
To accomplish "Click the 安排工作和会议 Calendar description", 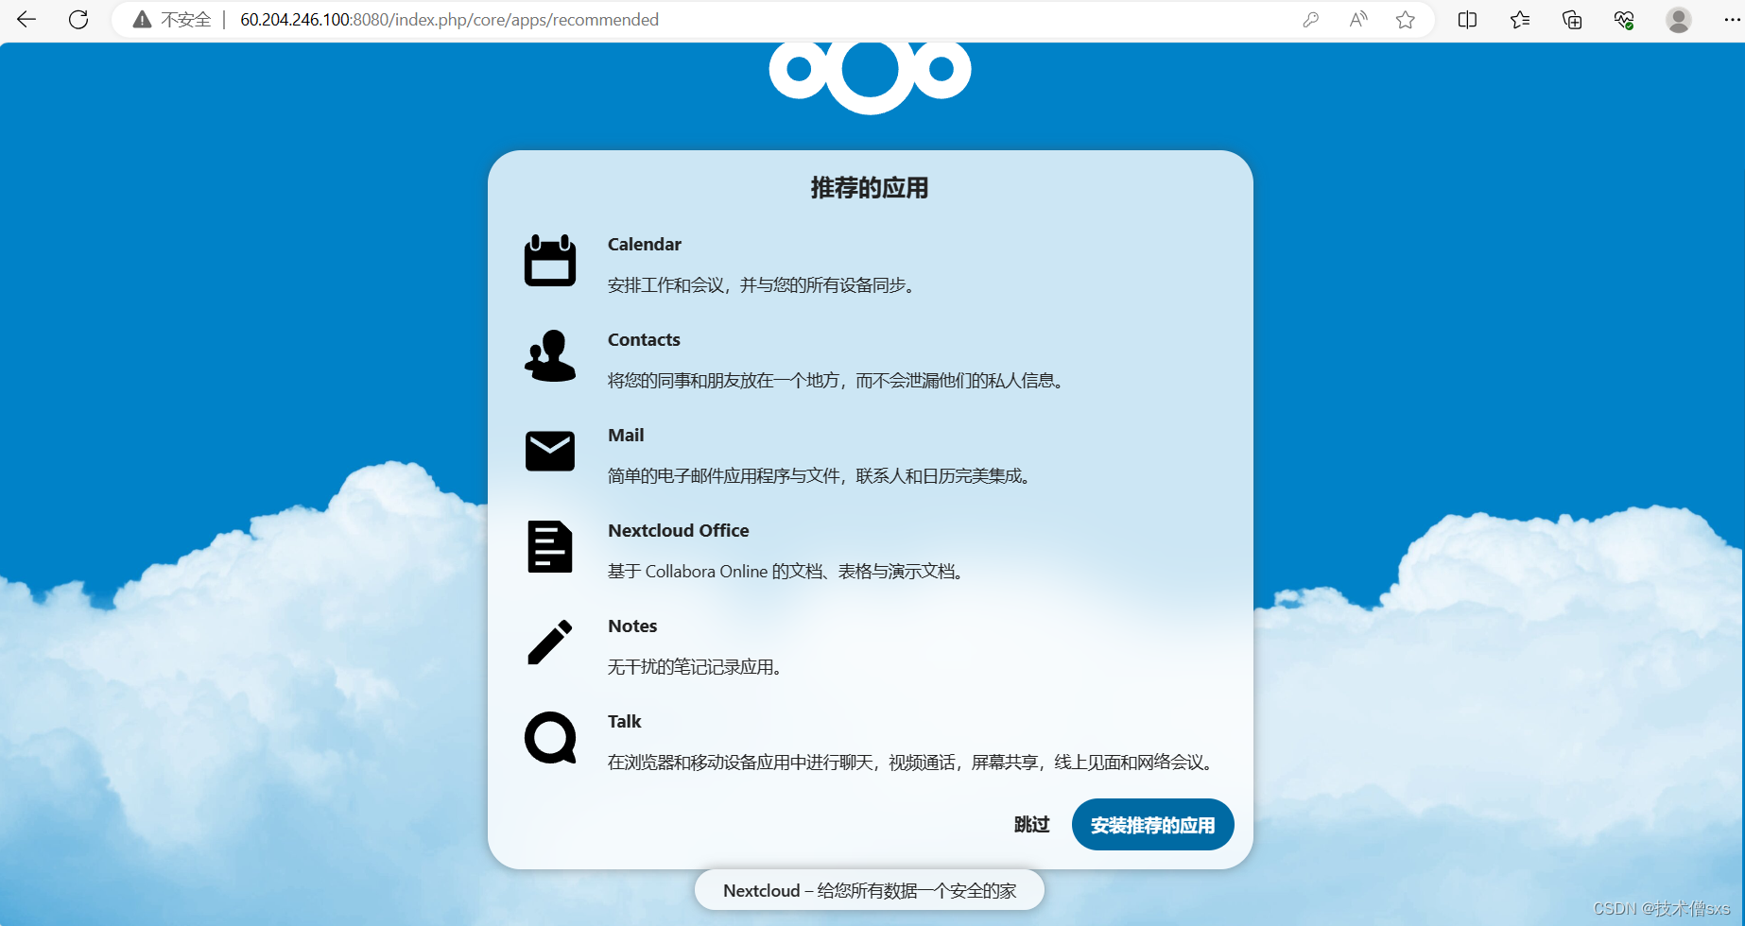I will [x=764, y=285].
